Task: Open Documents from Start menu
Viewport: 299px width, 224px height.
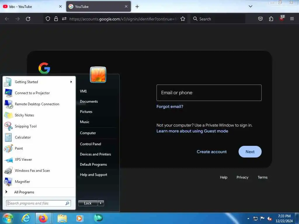Action: [89, 101]
